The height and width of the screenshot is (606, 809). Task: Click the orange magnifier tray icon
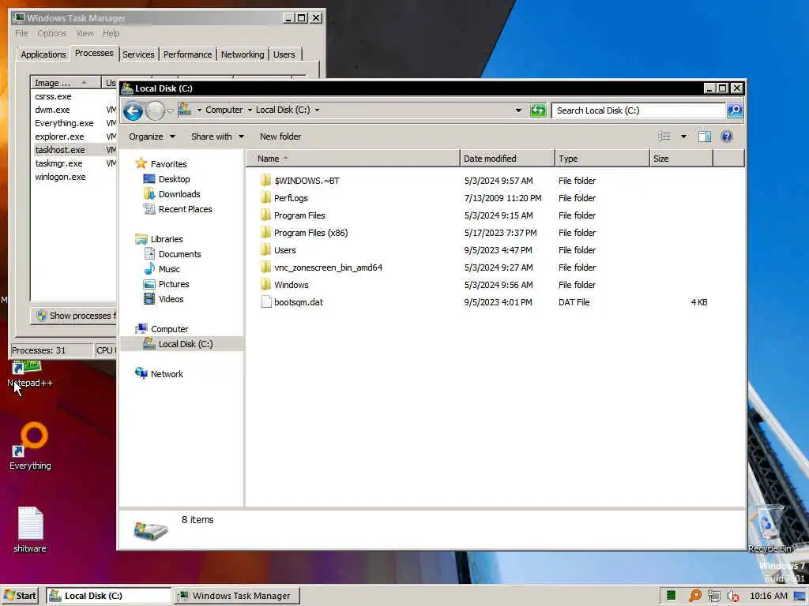tap(695, 596)
